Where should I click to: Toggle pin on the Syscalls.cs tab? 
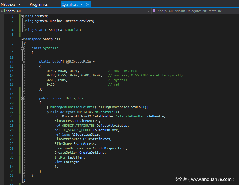(82, 5)
